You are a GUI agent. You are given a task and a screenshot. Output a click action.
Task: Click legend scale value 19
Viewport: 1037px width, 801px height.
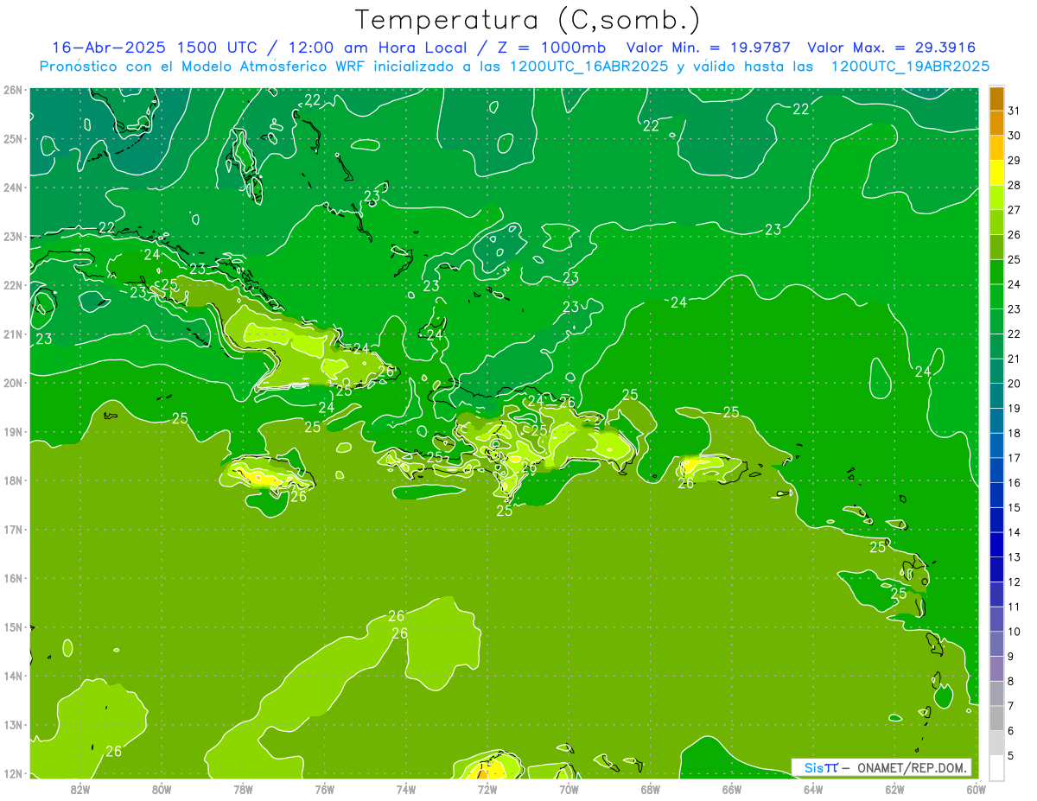tap(1015, 408)
